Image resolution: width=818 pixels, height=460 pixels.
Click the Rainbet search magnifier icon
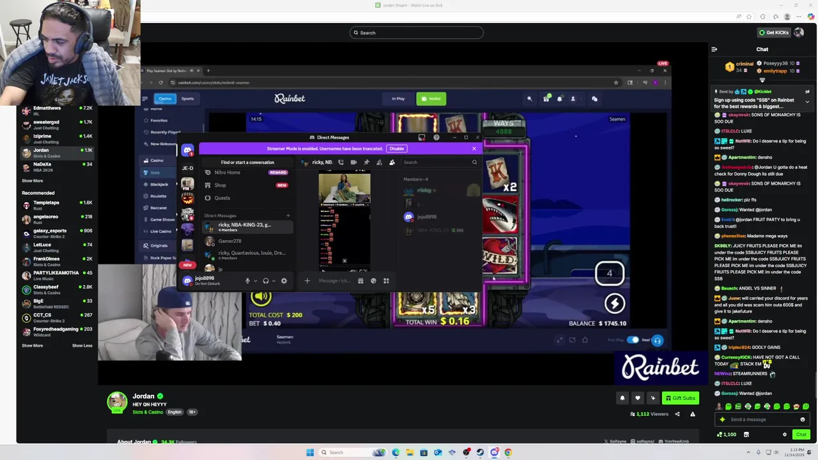tap(529, 98)
